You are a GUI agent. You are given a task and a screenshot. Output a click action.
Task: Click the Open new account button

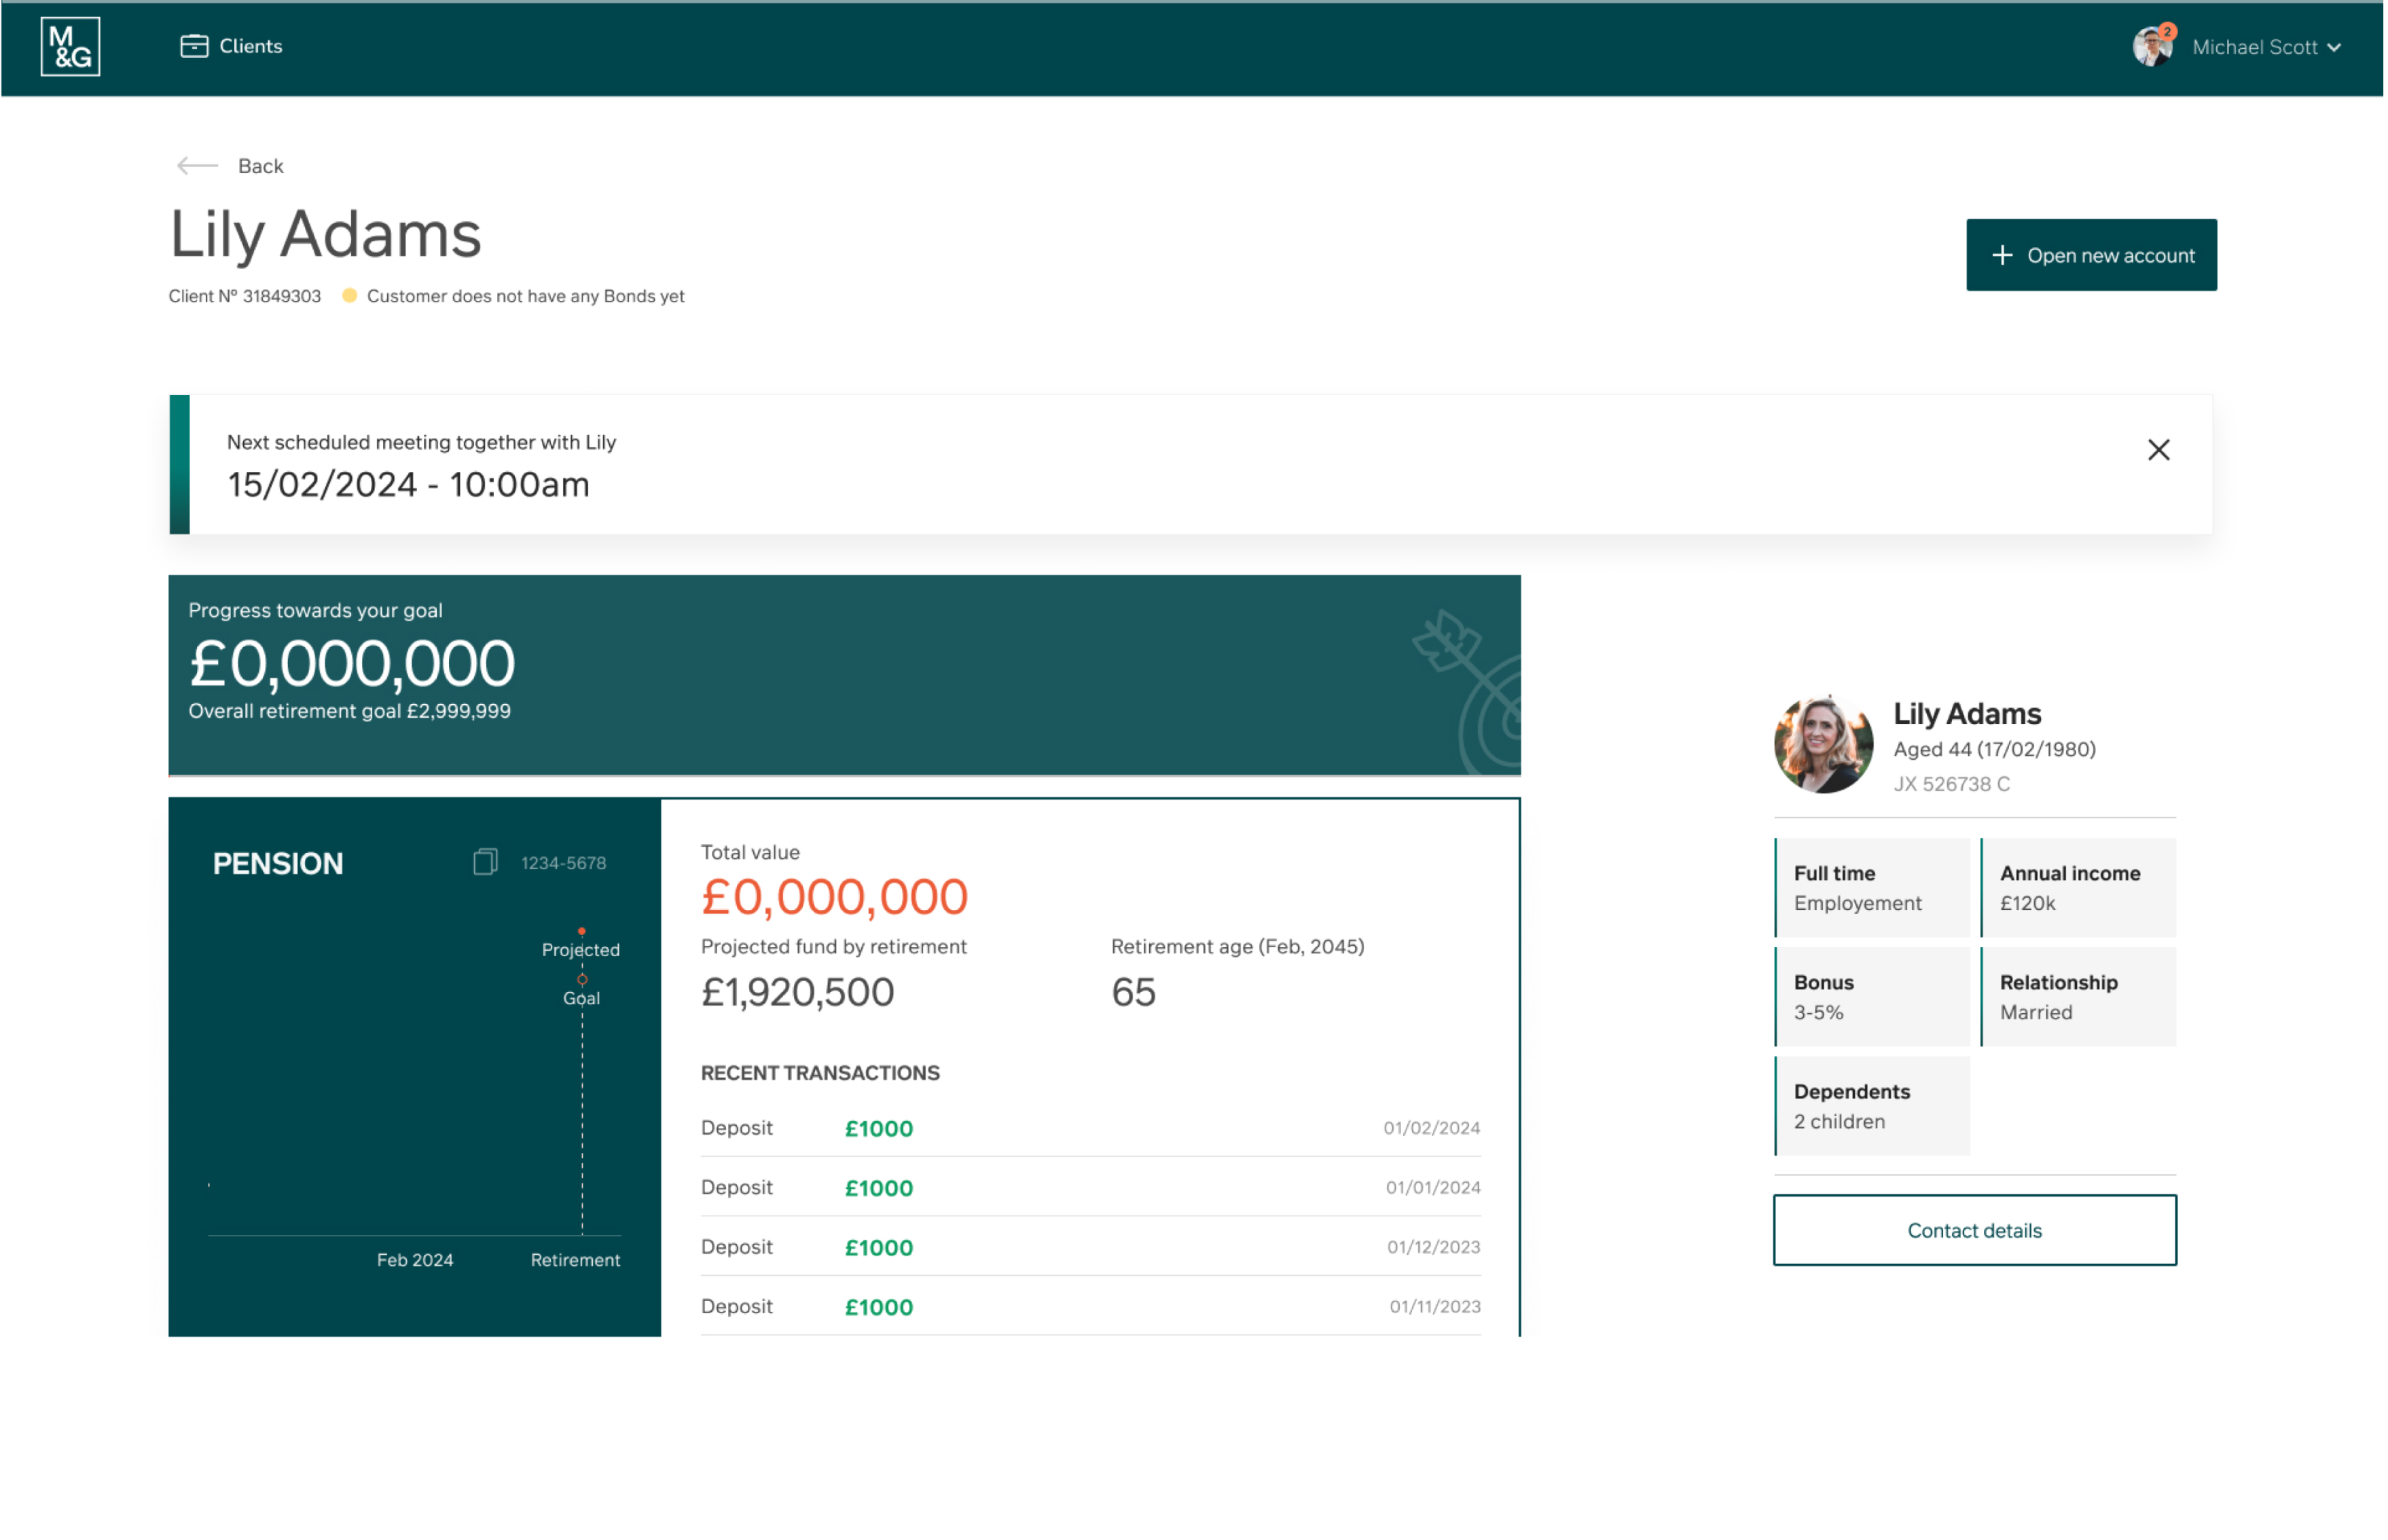2093,255
